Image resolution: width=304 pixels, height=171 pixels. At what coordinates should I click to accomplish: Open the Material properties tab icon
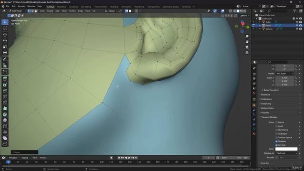254,133
